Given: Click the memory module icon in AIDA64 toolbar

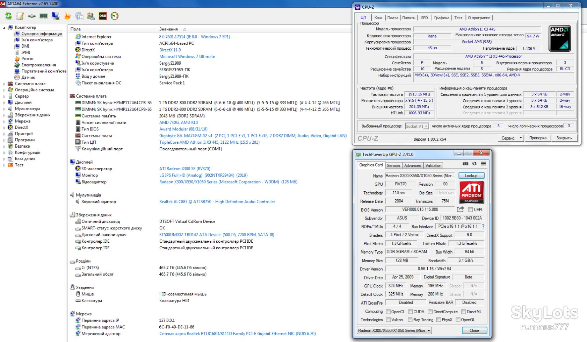Looking at the screenshot, I should point(44,16).
